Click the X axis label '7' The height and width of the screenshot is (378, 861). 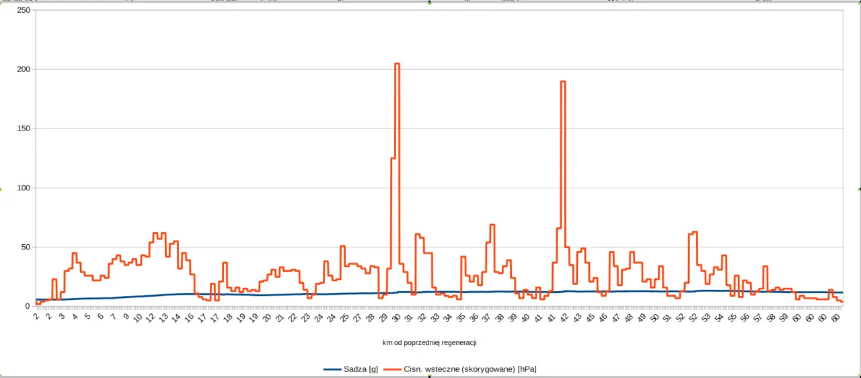pos(114,316)
